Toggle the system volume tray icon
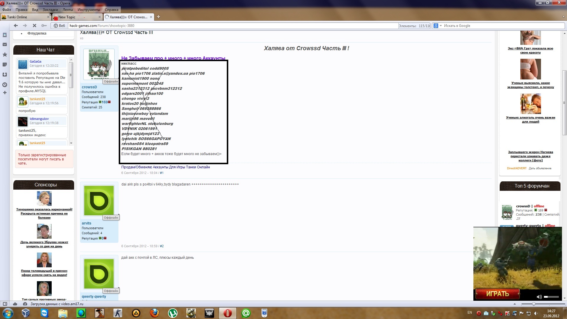Screen dimensions: 567x319 (536, 313)
